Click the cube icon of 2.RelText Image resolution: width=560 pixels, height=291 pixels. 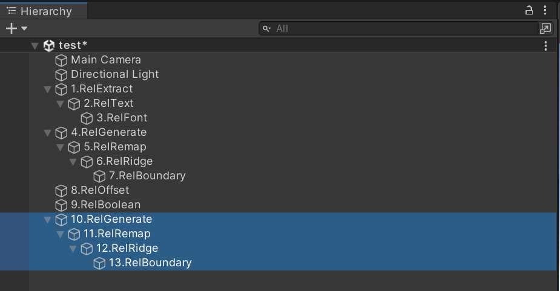[74, 104]
